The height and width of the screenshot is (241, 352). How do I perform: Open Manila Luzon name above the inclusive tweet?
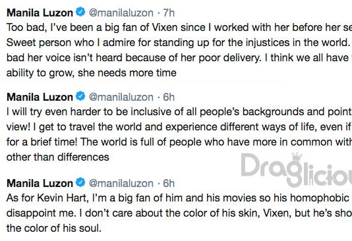(x=40, y=97)
